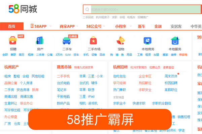Open 回收 under 二手市场
202x134 pixels.
coord(102,55)
